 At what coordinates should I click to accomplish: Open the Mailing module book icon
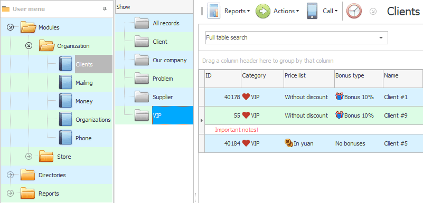[x=65, y=83]
